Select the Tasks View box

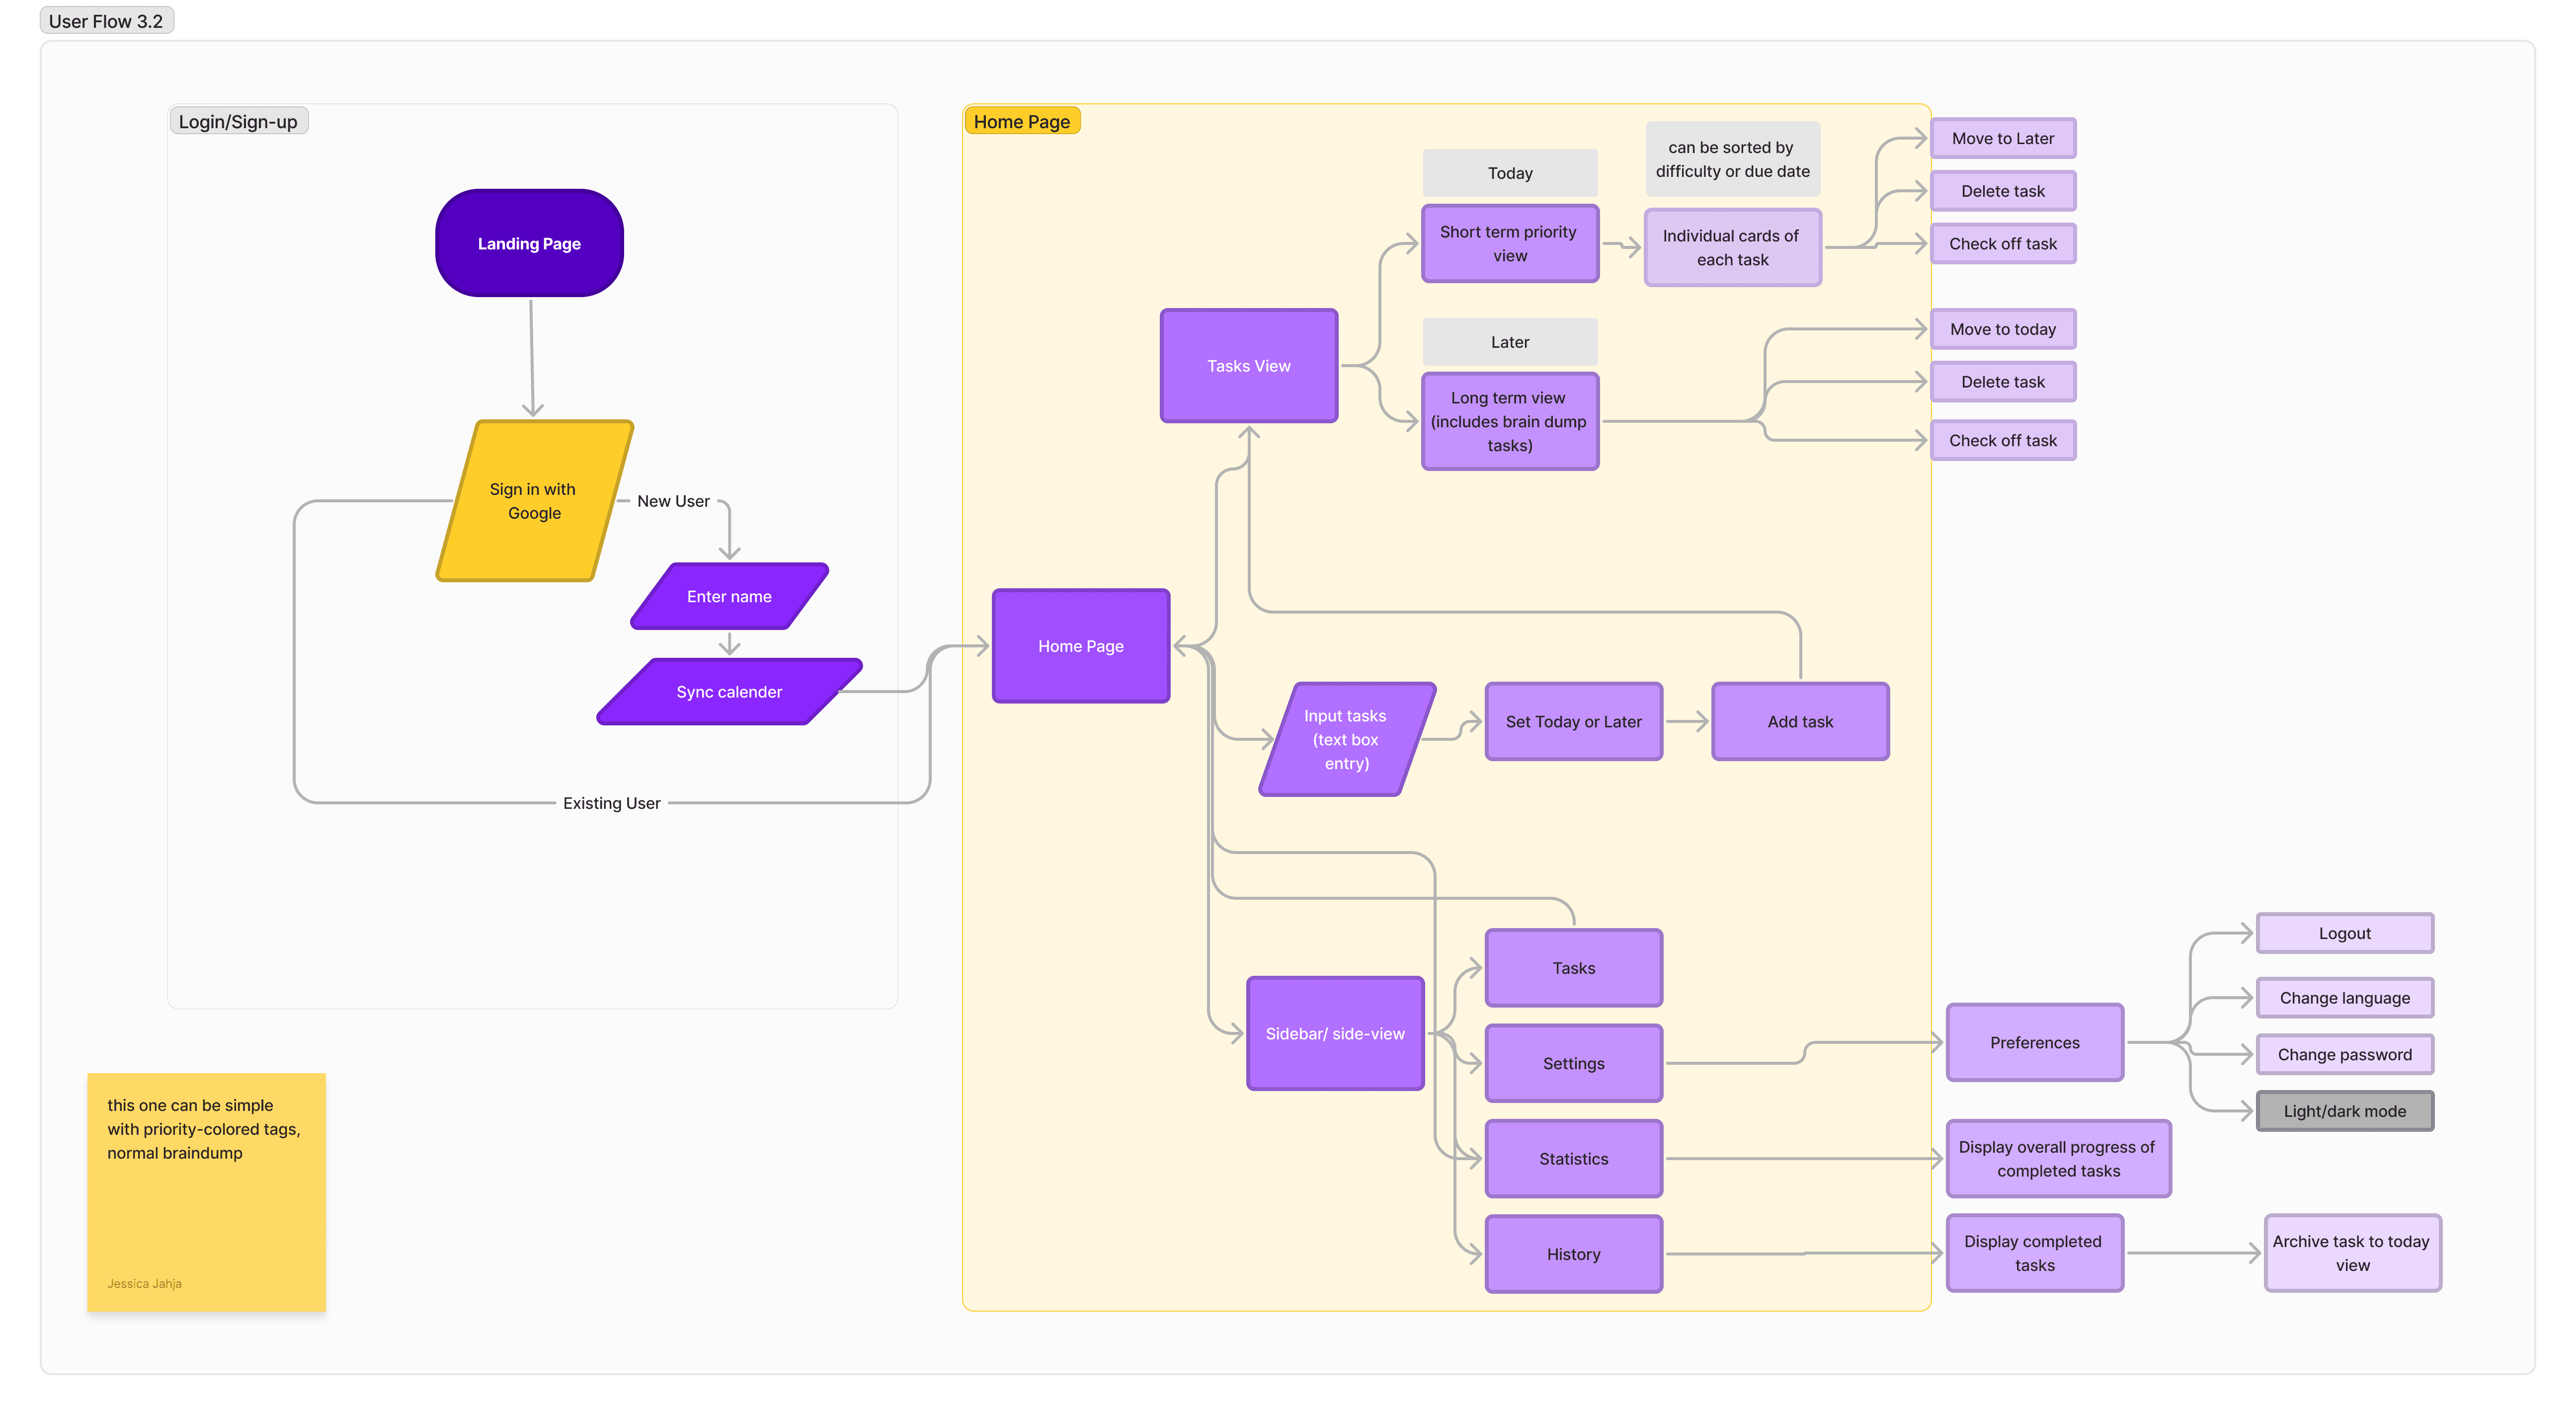click(x=1248, y=366)
